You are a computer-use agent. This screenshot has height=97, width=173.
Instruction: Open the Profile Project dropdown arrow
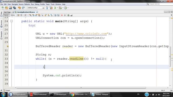coord(68,8)
